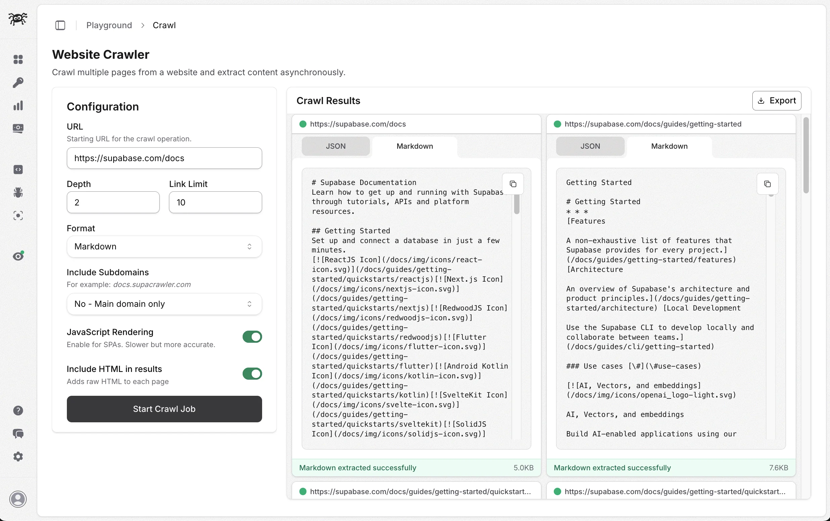The width and height of the screenshot is (830, 521).
Task: Open the API keys key icon
Action: 18,83
